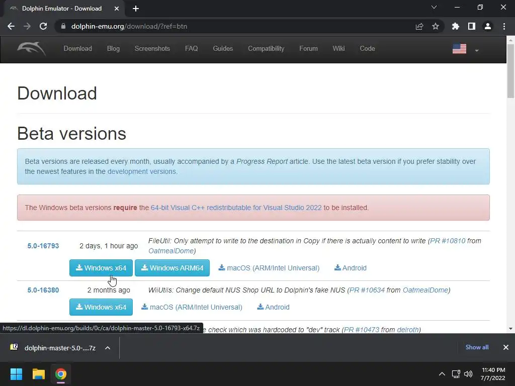515x386 pixels.
Task: Bookmark this page with the star icon
Action: 436,26
